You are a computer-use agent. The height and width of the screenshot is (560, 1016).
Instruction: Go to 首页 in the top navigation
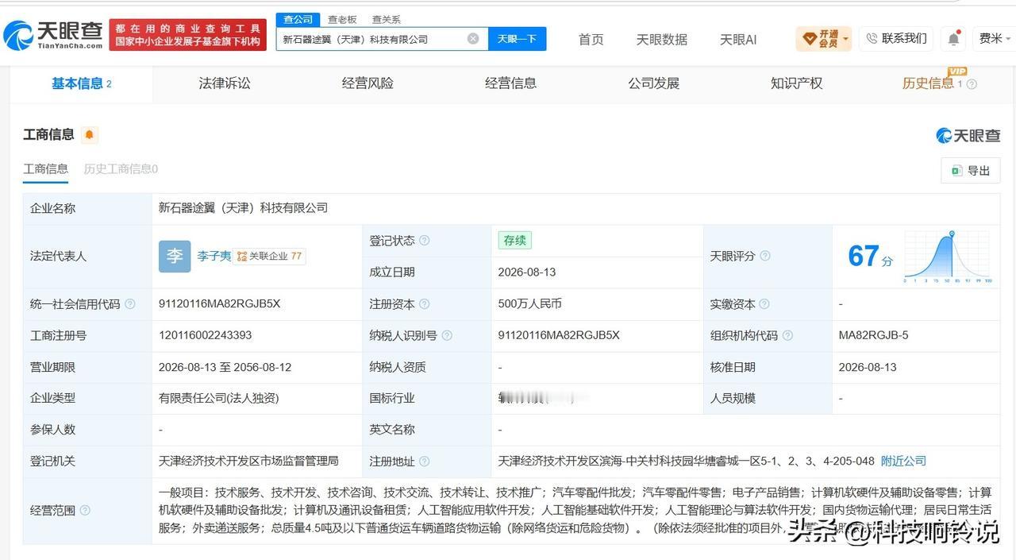coord(591,39)
